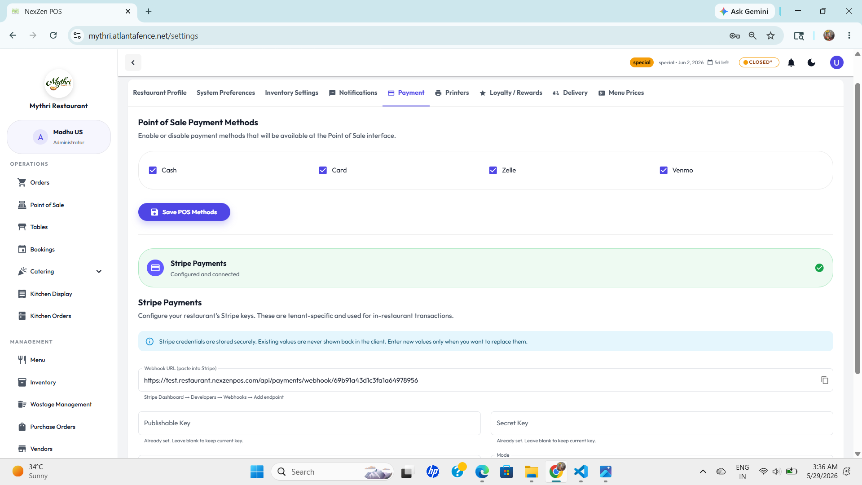
Task: Select the Payment tab
Action: (406, 93)
